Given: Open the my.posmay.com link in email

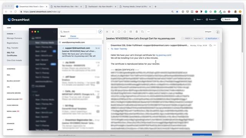Looking at the screenshot, I should click(x=163, y=55).
